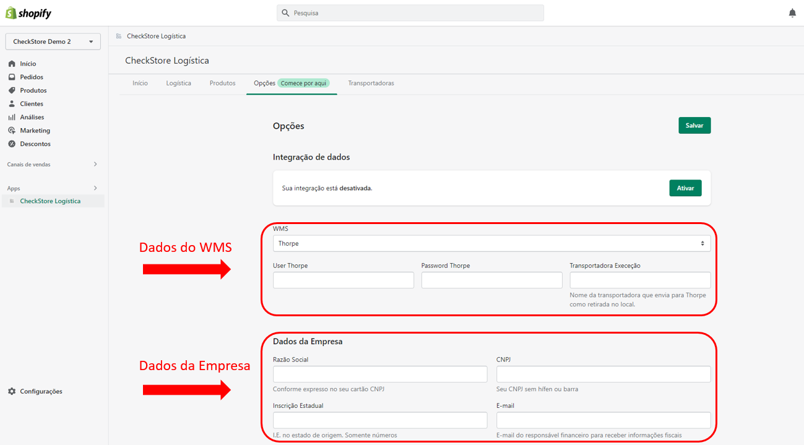804x445 pixels.
Task: Open Pedidos from the sidebar
Action: pos(31,77)
